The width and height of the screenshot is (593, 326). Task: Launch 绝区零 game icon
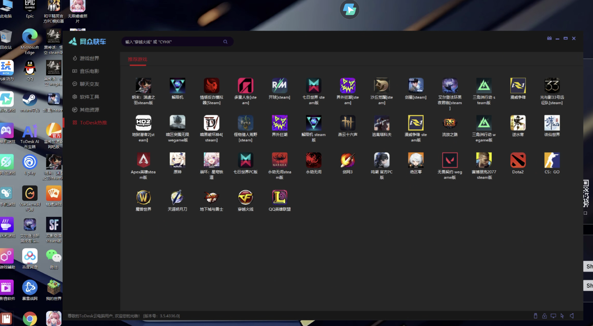tap(416, 161)
